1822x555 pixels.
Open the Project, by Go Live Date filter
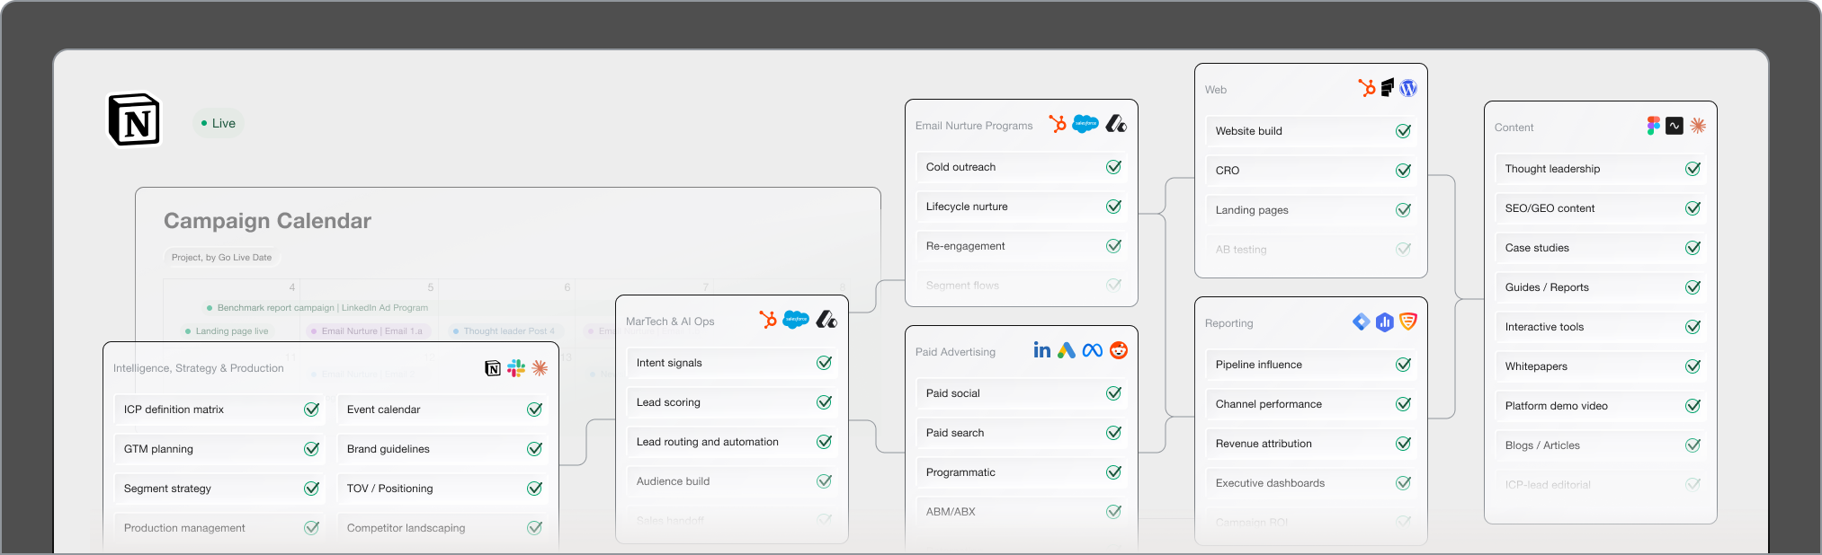[222, 258]
